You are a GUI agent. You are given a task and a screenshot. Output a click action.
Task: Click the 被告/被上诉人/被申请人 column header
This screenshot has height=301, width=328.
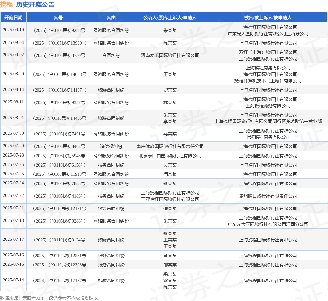pyautogui.click(x=268, y=18)
